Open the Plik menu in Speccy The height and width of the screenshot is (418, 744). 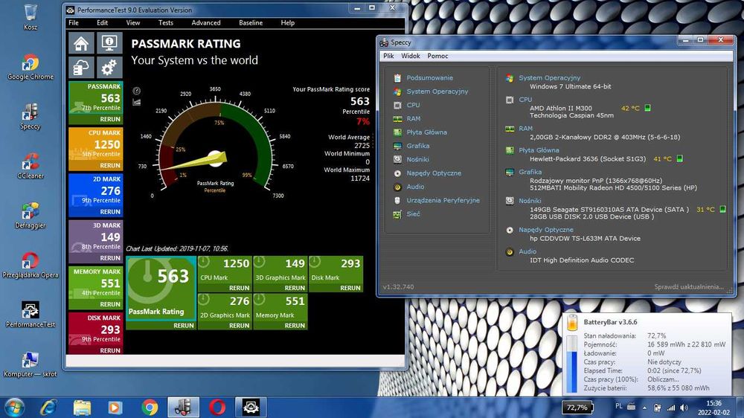pos(388,56)
